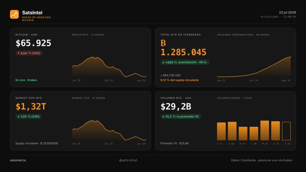Click the red '0,64 % (24h)' change badge
This screenshot has width=306, height=172.
tap(29, 53)
